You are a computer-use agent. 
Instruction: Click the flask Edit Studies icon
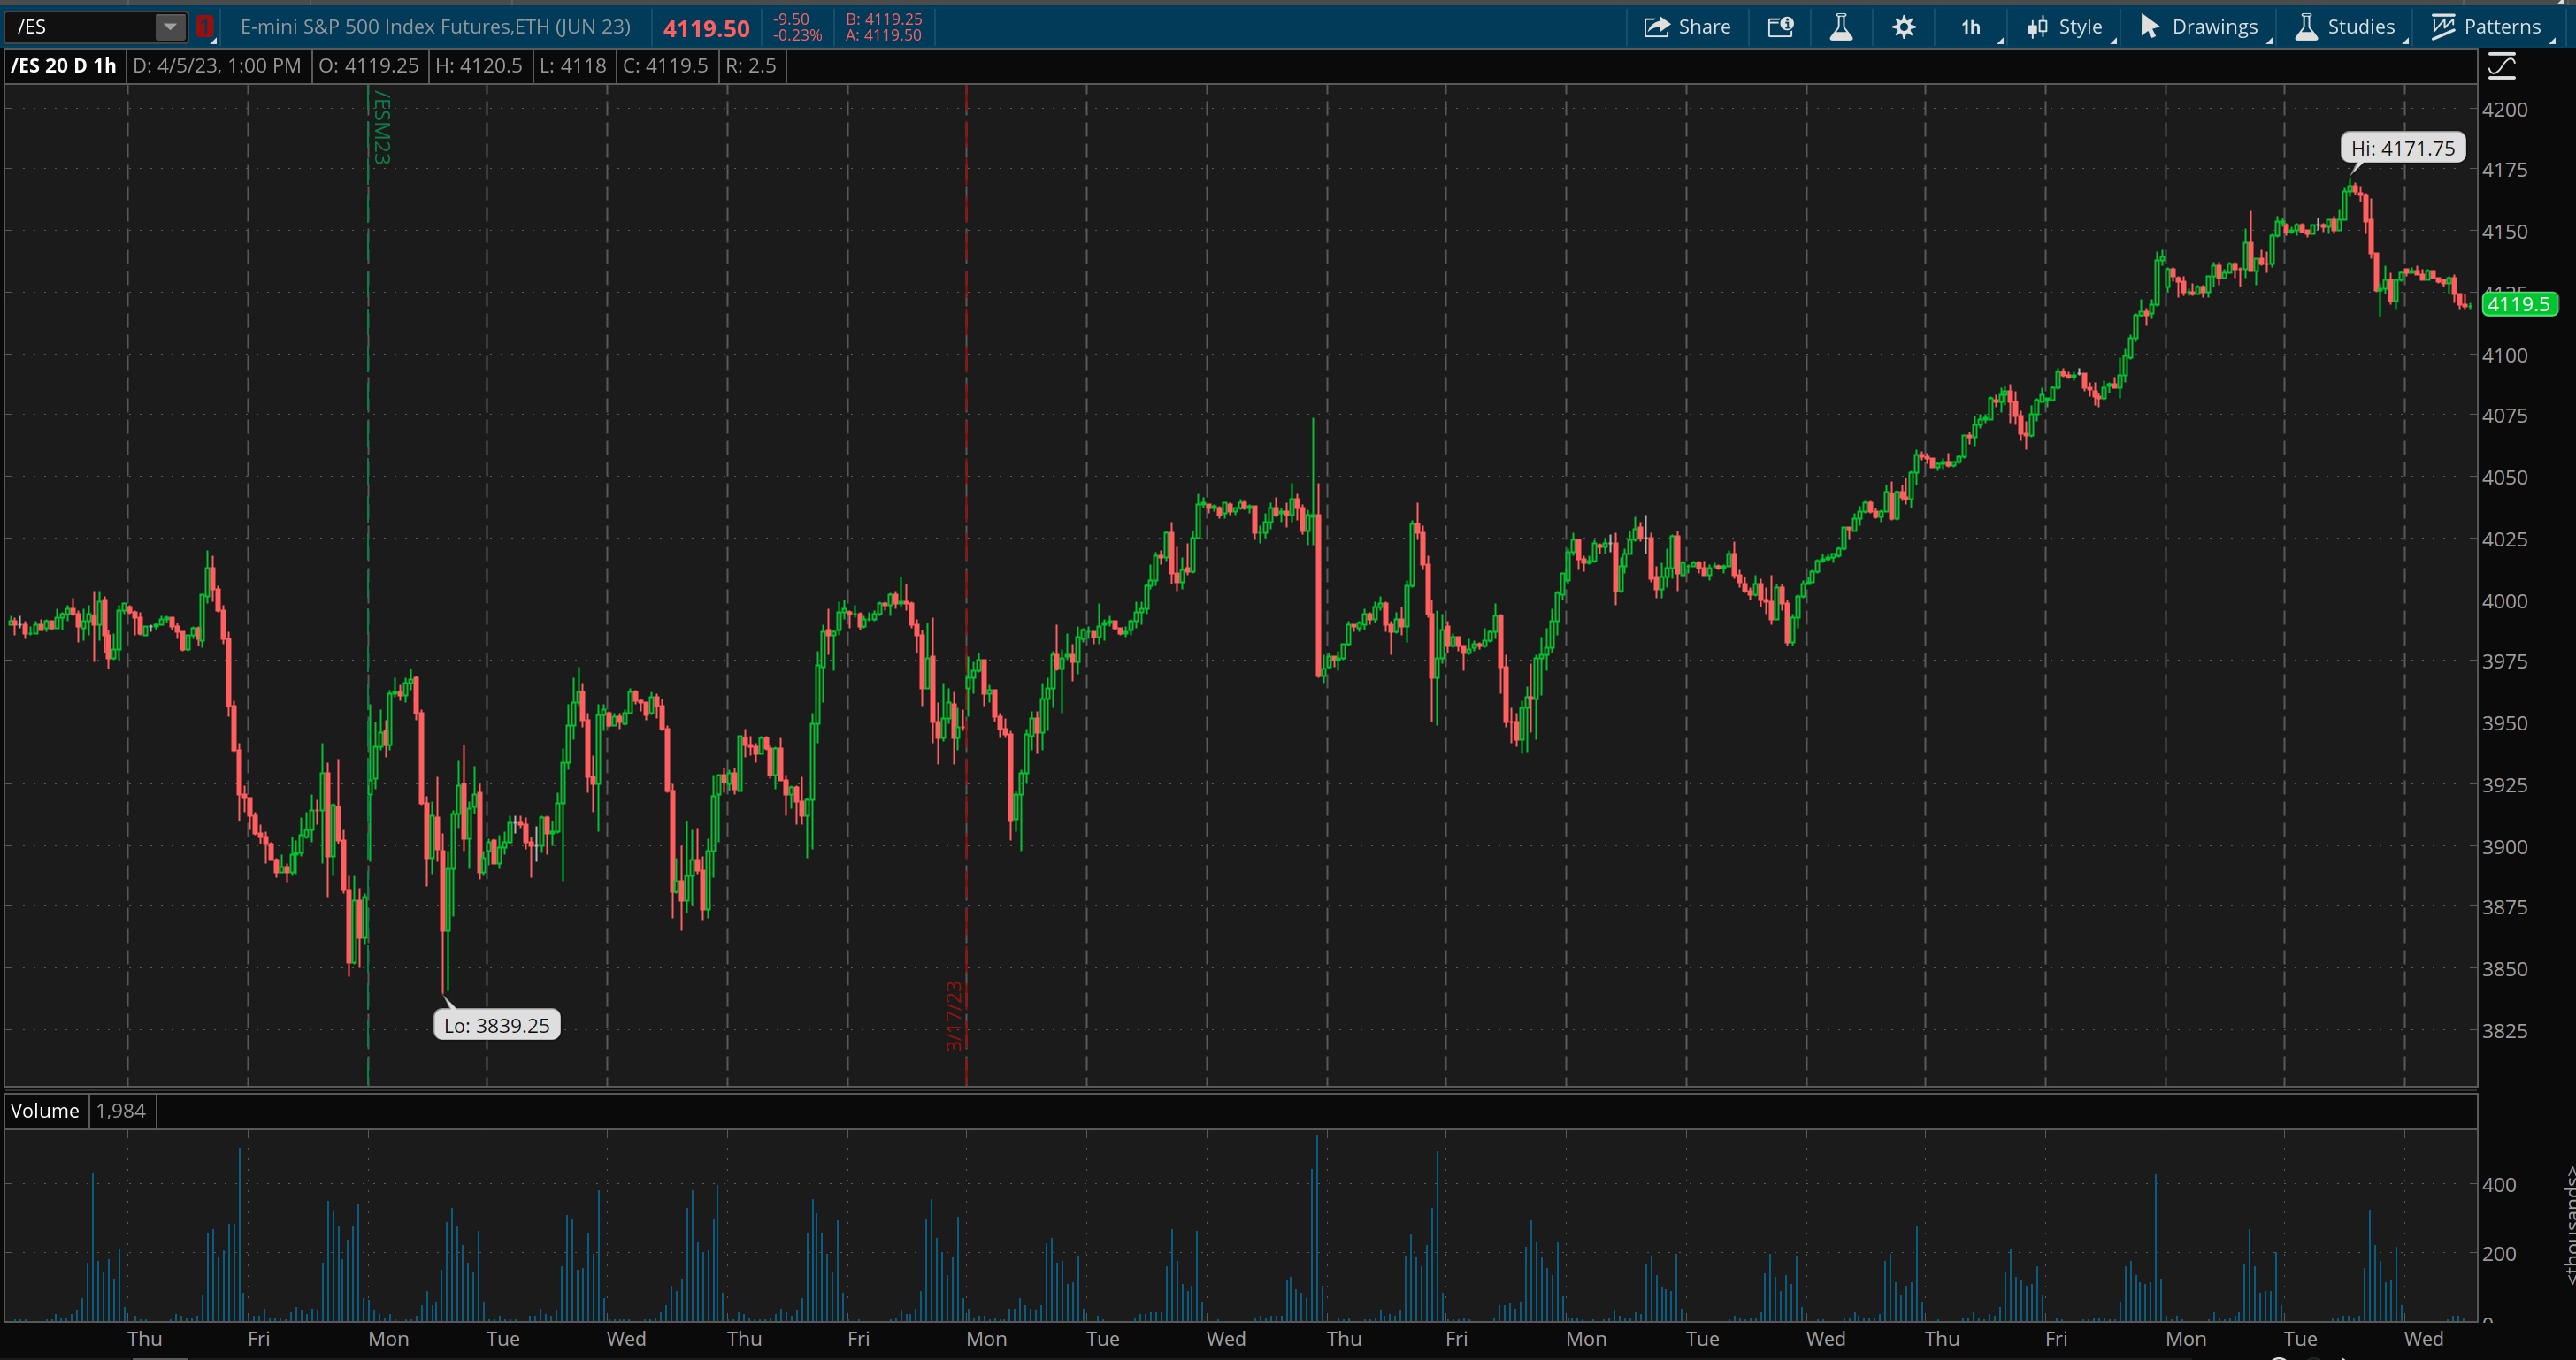[x=1841, y=27]
